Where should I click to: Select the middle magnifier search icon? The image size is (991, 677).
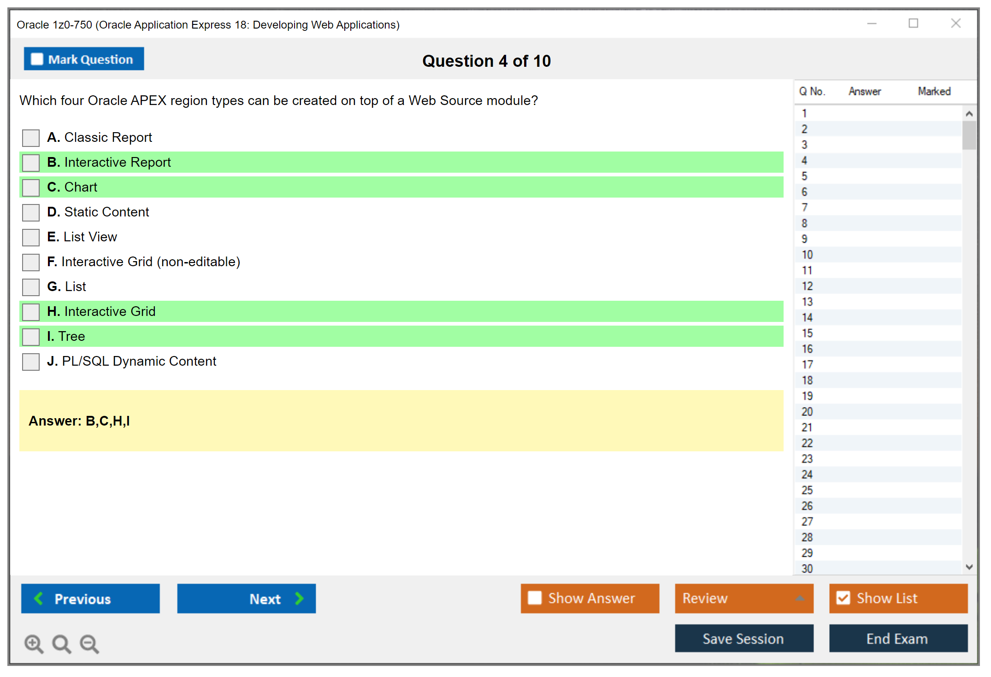tap(61, 644)
